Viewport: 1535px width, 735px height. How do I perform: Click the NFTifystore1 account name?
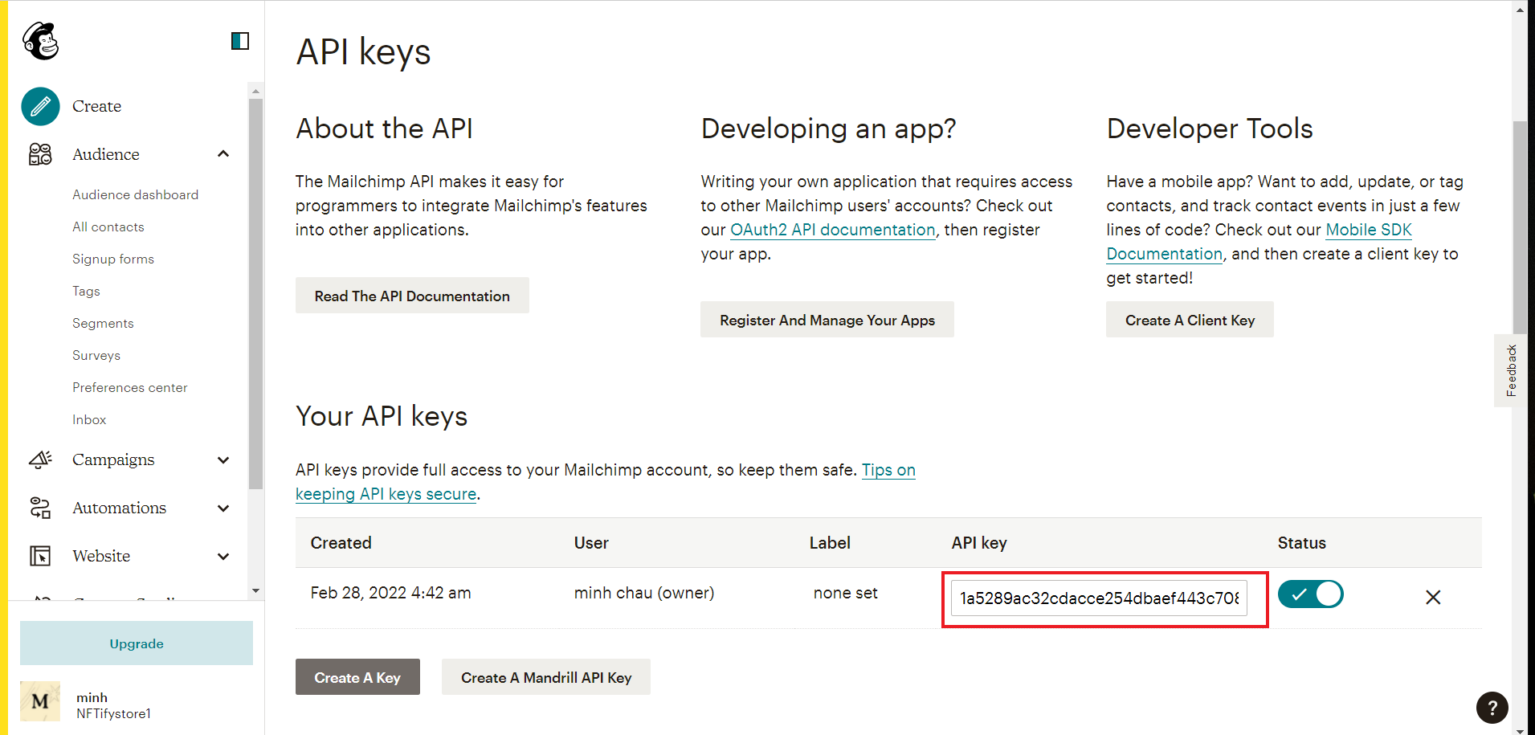[113, 713]
